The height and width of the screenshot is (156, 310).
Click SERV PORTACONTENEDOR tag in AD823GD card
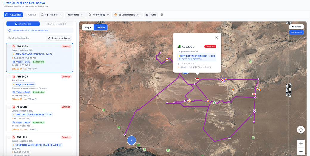32,54
